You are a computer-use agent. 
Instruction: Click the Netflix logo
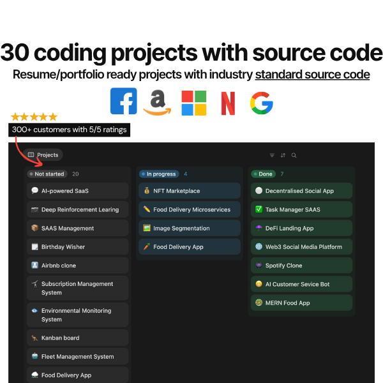click(x=228, y=103)
